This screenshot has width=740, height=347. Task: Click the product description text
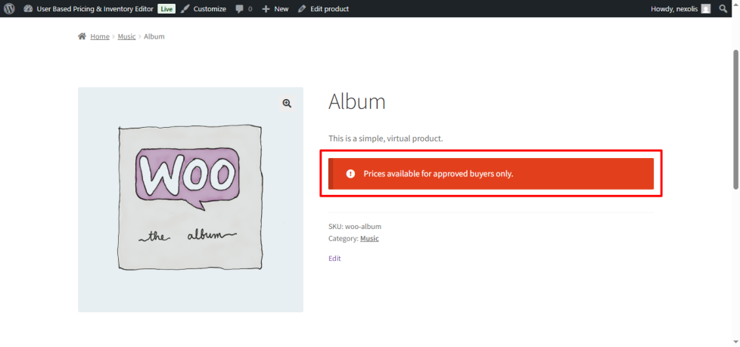(x=386, y=138)
